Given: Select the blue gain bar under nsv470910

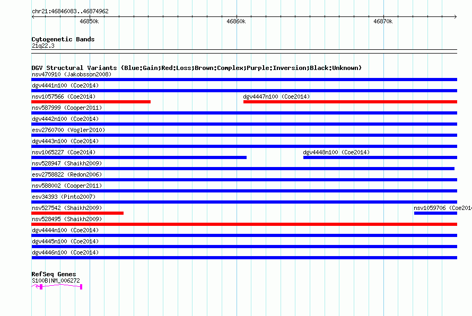Looking at the screenshot, I should pyautogui.click(x=244, y=80).
